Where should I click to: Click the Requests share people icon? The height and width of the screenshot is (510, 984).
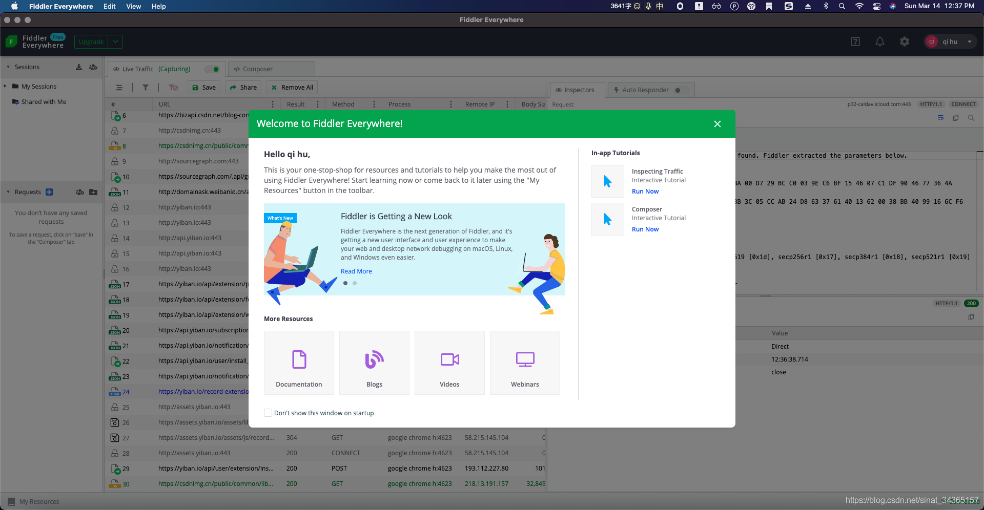point(80,192)
